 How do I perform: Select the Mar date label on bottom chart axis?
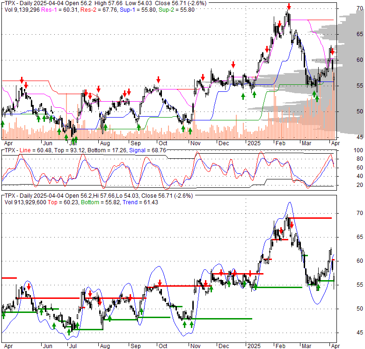pyautogui.click(x=307, y=346)
